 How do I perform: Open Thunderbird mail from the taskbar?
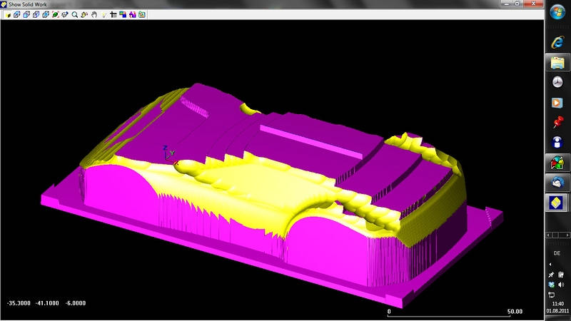557,184
